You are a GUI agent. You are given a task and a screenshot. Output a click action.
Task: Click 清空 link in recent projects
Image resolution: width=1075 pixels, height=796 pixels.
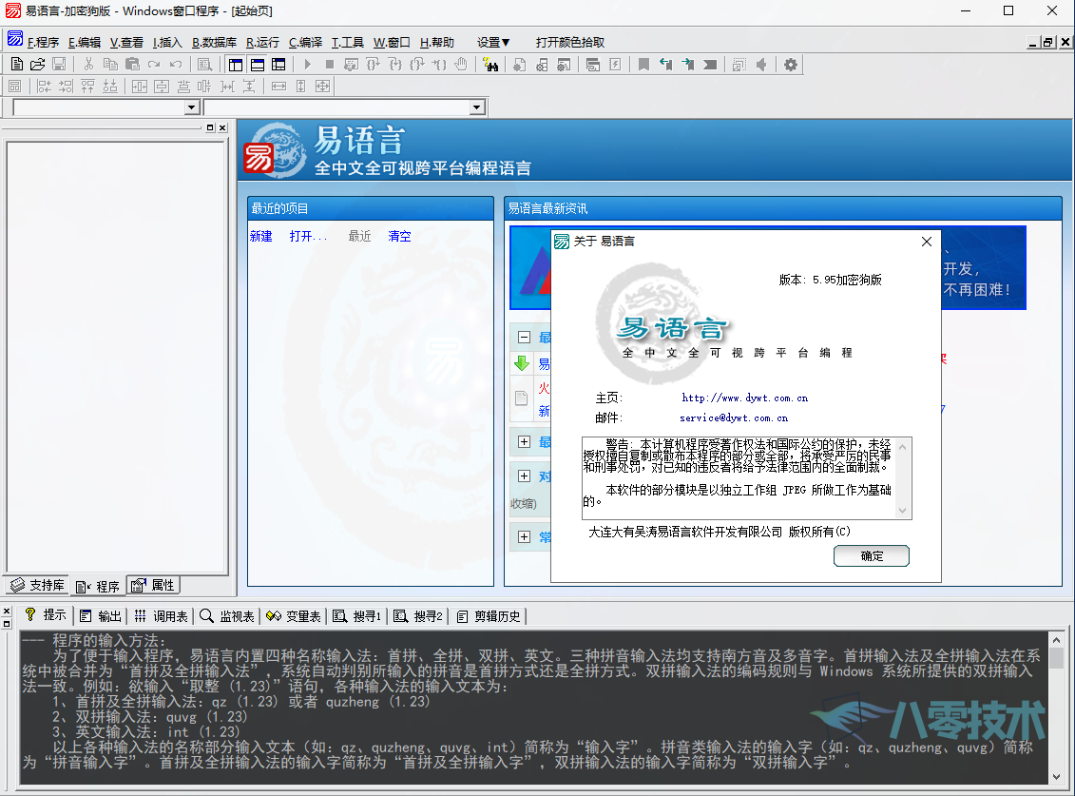coord(400,236)
